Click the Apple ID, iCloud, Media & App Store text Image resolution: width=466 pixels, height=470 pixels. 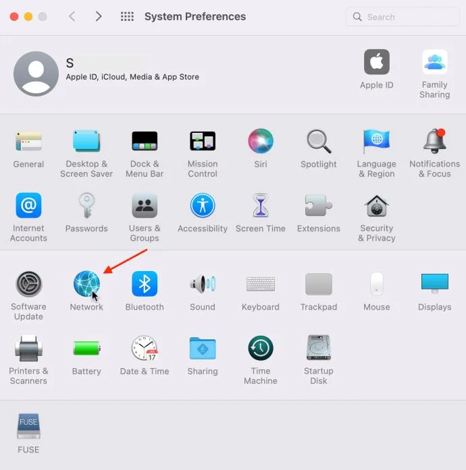coord(132,77)
